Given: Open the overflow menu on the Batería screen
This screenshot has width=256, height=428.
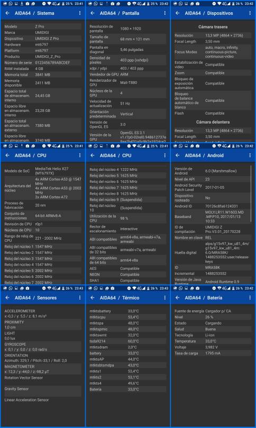Looking at the screenshot, I should (250, 298).
